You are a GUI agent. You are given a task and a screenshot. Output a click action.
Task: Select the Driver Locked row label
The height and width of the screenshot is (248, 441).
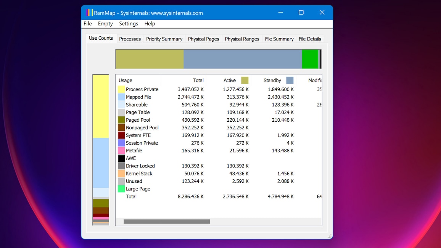pyautogui.click(x=140, y=166)
